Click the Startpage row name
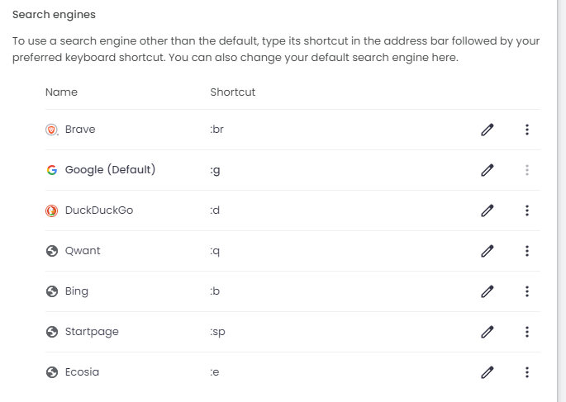The height and width of the screenshot is (402, 566). (x=92, y=332)
